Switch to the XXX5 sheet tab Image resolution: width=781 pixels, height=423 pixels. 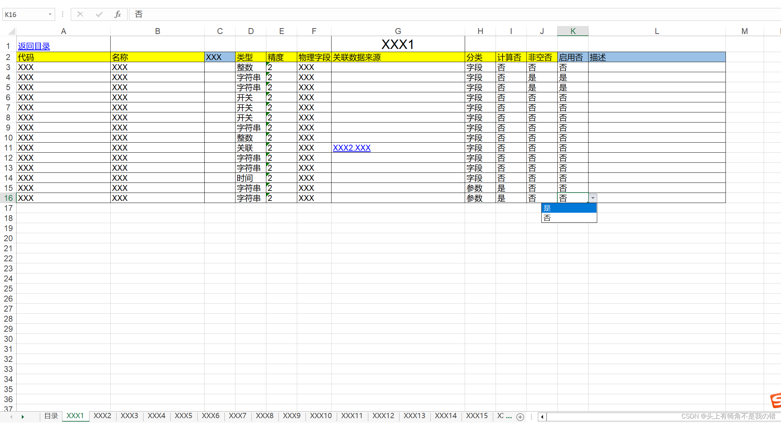[x=183, y=416]
